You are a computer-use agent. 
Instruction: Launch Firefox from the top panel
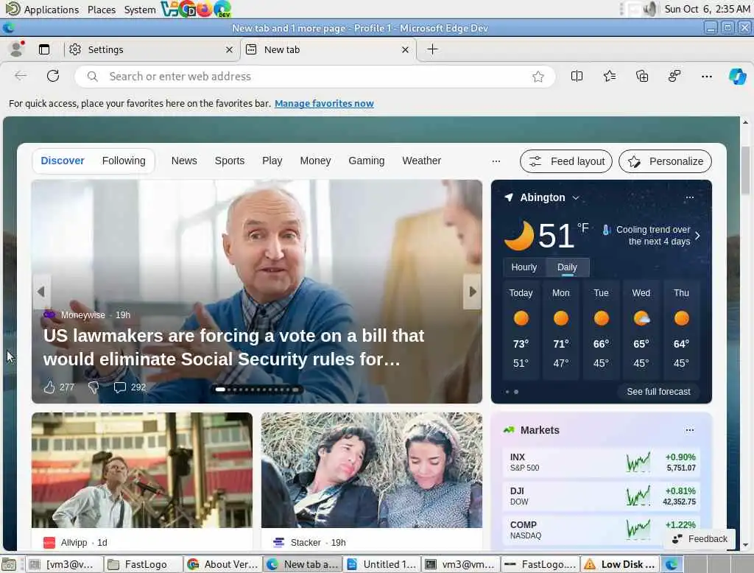click(x=205, y=9)
